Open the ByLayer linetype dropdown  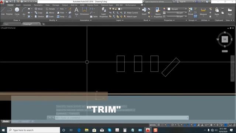(x=177, y=16)
